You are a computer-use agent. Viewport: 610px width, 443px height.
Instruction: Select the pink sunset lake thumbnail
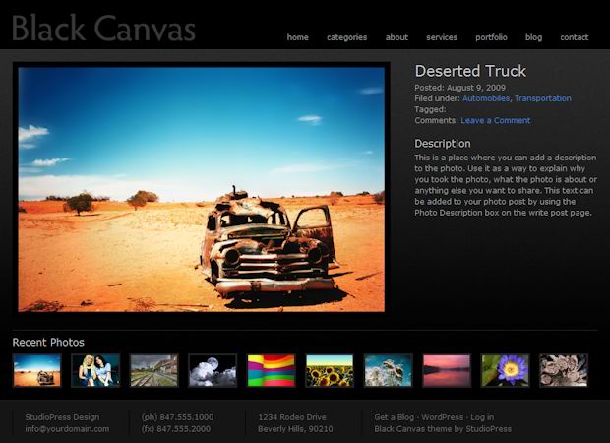447,370
